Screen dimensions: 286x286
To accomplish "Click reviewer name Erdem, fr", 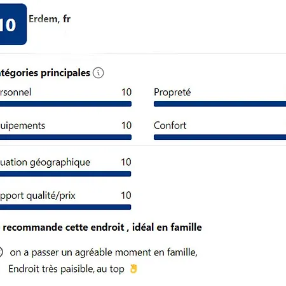I will (x=50, y=19).
